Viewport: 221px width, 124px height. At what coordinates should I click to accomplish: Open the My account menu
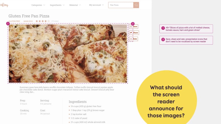click(96, 5)
